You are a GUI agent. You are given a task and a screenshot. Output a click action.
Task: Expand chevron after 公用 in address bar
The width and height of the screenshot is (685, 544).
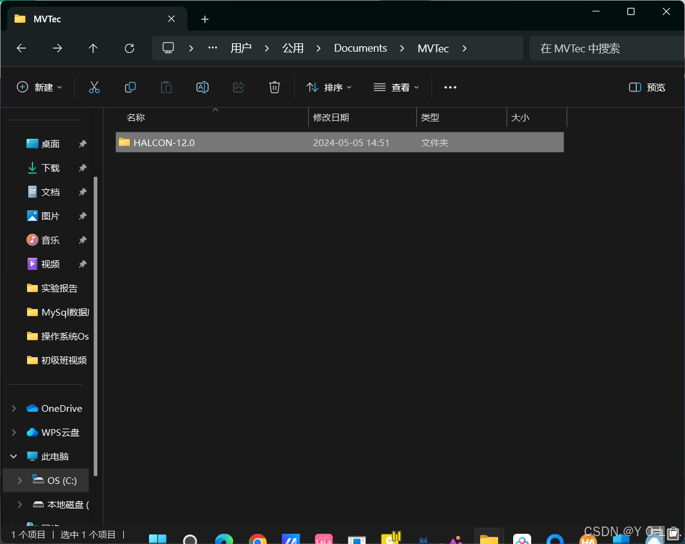coord(318,48)
